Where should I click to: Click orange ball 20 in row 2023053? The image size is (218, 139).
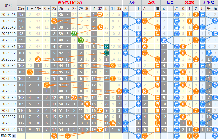(x=38, y=59)
